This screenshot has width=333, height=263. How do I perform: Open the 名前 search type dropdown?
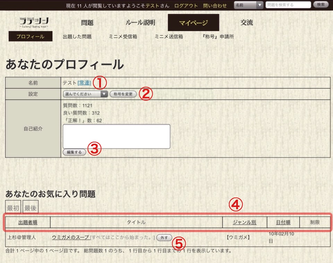(x=249, y=5)
